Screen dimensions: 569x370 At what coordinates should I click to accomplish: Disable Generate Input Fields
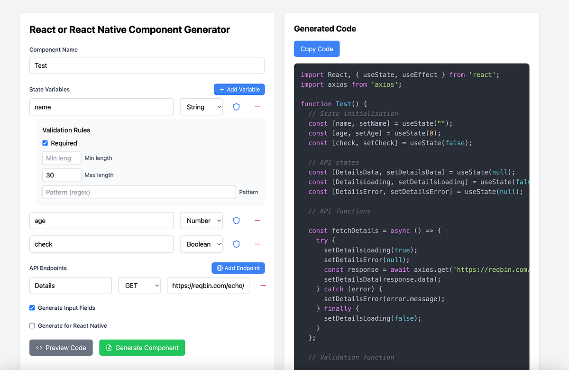point(32,307)
